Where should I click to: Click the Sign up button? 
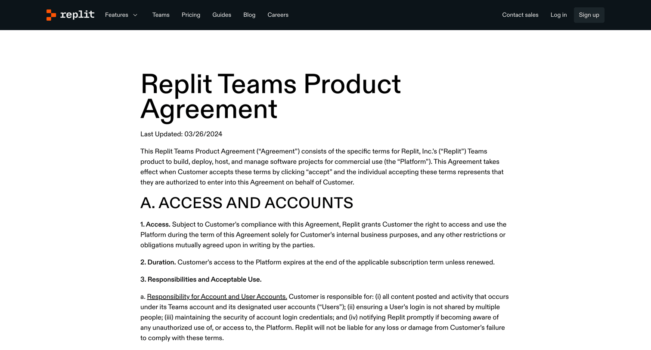coord(589,15)
